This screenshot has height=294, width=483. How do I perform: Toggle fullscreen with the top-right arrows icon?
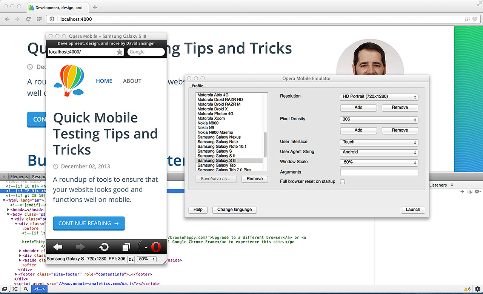pos(478,3)
